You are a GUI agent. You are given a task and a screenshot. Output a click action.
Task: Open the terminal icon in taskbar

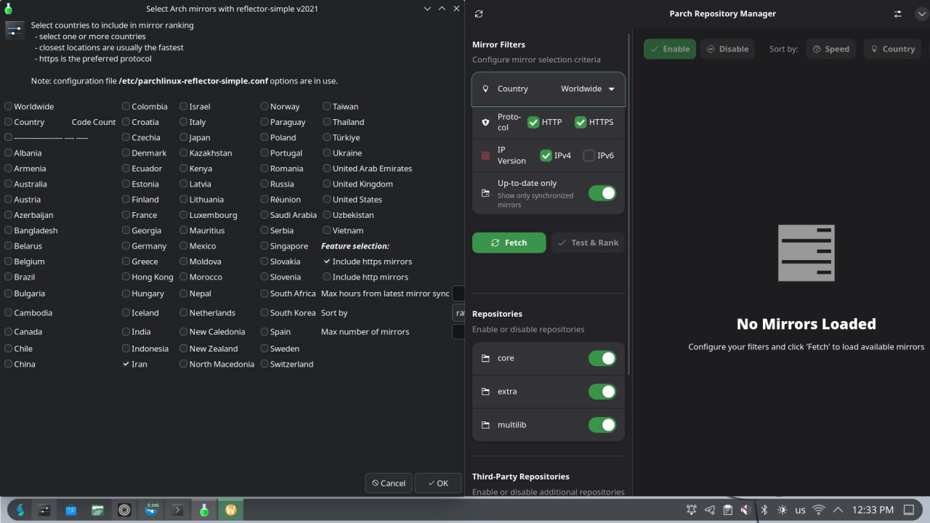click(x=177, y=510)
